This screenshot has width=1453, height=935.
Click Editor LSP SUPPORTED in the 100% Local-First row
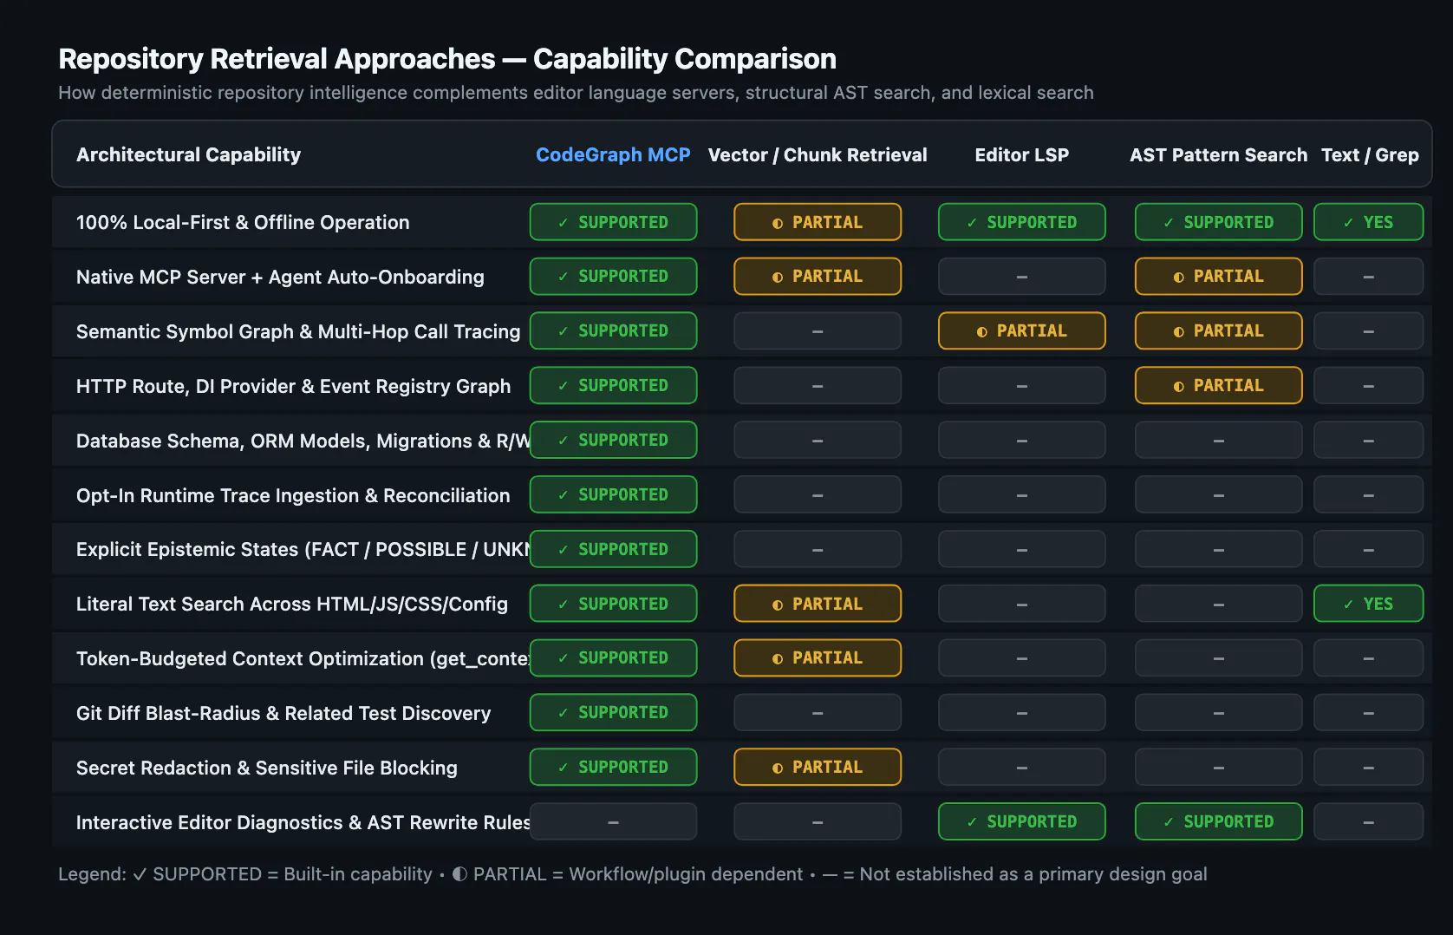[1021, 222]
